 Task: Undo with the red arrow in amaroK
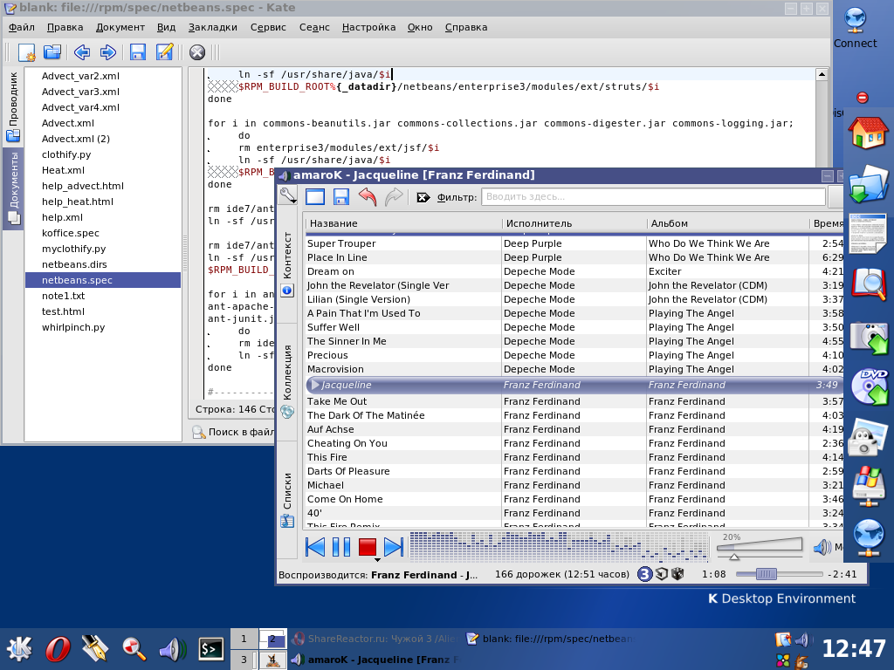point(368,196)
